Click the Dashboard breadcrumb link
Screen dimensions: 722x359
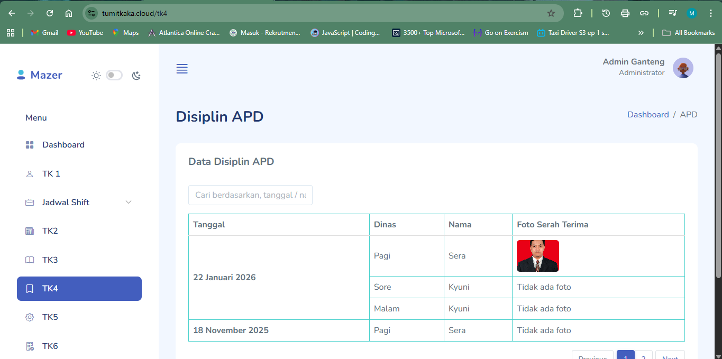pos(647,115)
